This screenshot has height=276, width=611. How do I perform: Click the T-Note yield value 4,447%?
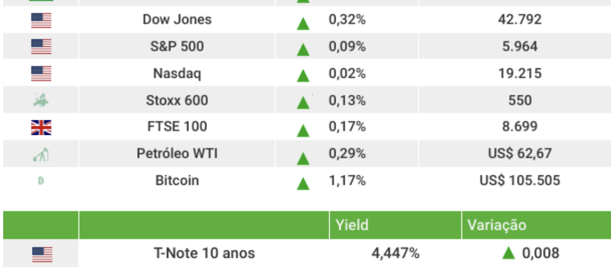(x=396, y=254)
